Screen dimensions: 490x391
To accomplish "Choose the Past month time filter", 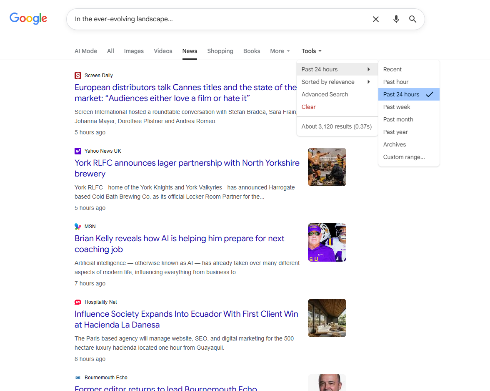I will [x=409, y=119].
